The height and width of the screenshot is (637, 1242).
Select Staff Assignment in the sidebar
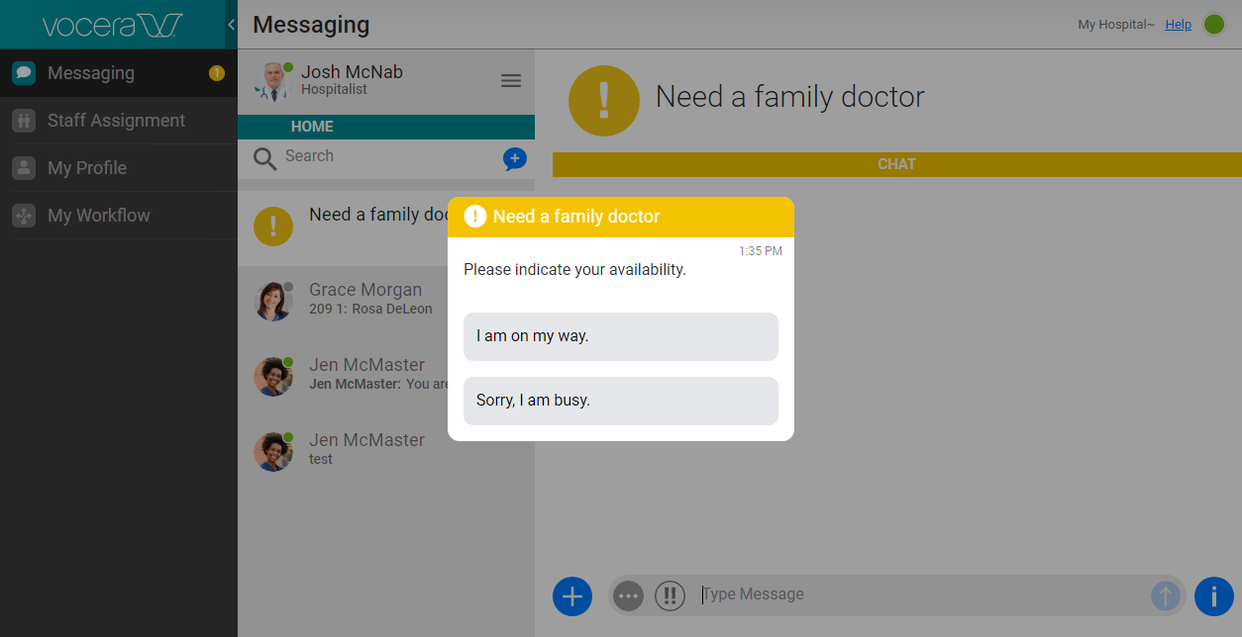tap(116, 120)
